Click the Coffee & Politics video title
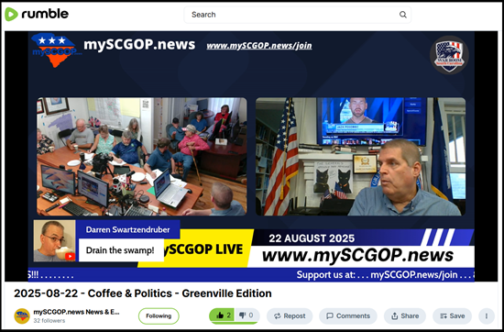The height and width of the screenshot is (332, 504). 143,293
